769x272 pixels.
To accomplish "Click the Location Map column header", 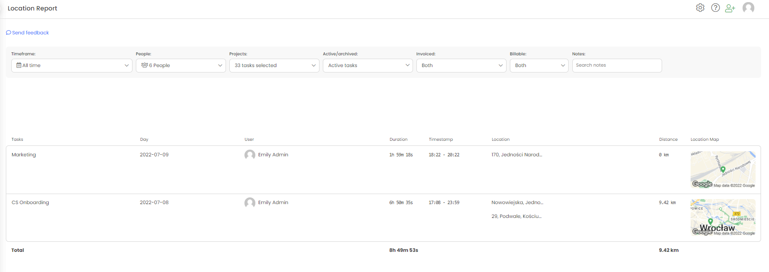I will coord(704,140).
